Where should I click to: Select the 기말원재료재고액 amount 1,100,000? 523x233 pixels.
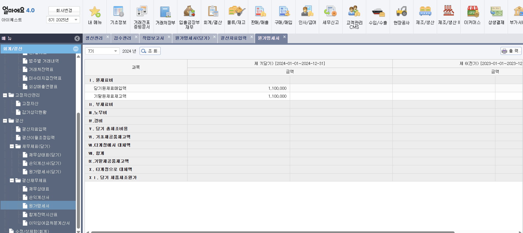click(277, 96)
